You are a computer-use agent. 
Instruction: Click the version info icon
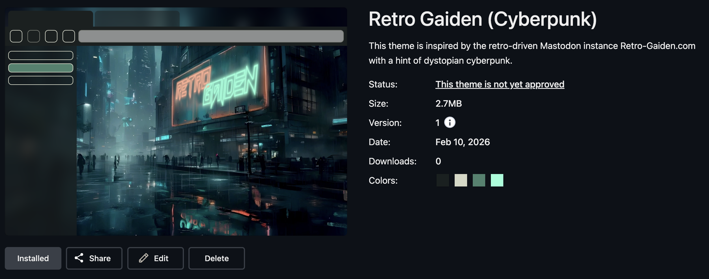click(450, 123)
